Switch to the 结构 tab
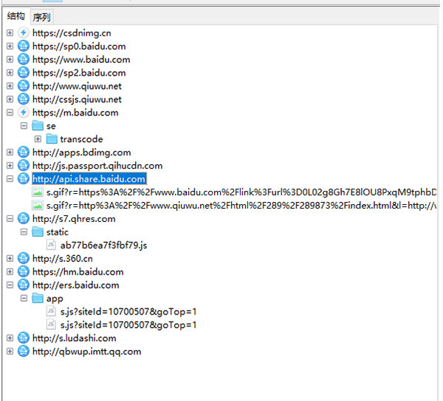The height and width of the screenshot is (401, 443). pos(16,16)
